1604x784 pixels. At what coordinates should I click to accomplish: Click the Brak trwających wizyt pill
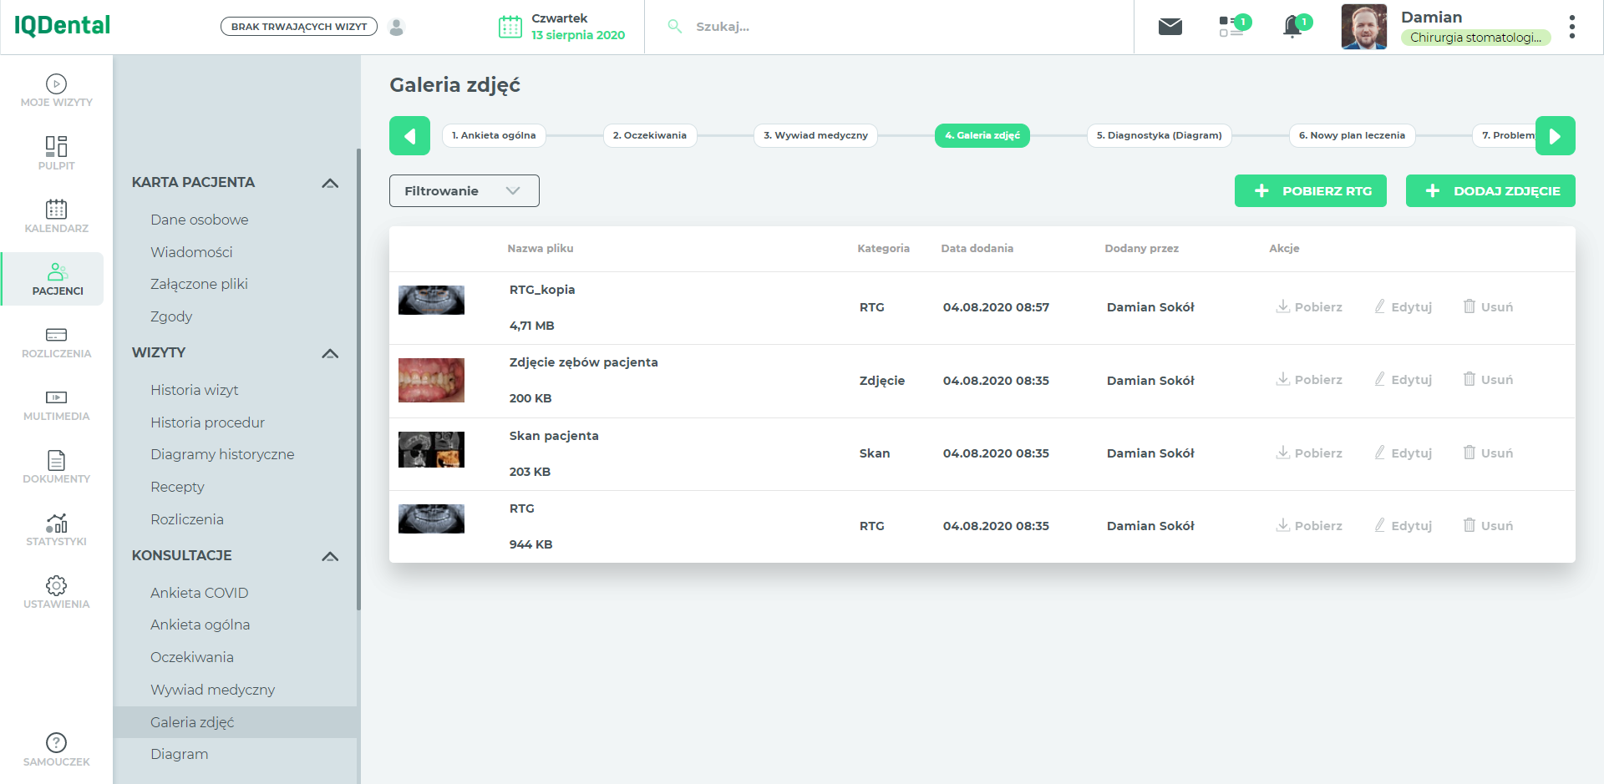pos(299,27)
